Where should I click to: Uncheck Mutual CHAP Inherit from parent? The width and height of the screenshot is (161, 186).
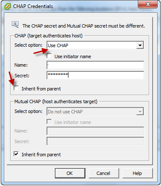(x=16, y=154)
